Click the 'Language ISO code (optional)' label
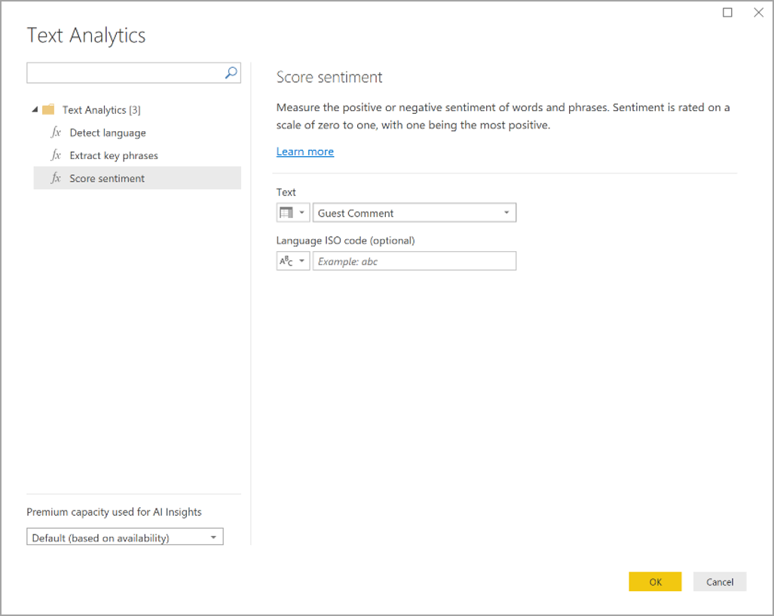This screenshot has height=616, width=774. coord(345,241)
